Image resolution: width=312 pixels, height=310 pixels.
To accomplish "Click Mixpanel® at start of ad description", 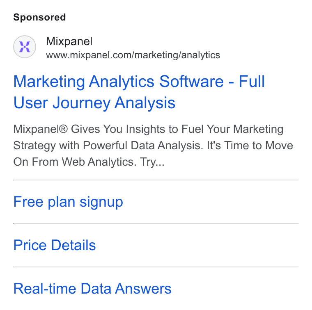I will pos(41,129).
